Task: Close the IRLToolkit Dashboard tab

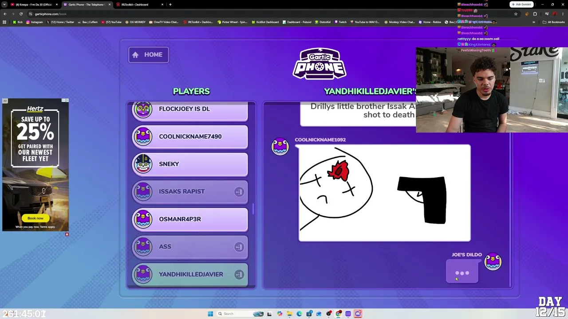Action: pos(162,4)
